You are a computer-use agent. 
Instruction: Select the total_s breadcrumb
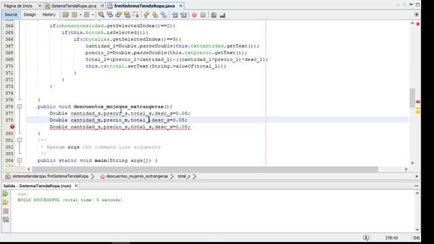184,176
